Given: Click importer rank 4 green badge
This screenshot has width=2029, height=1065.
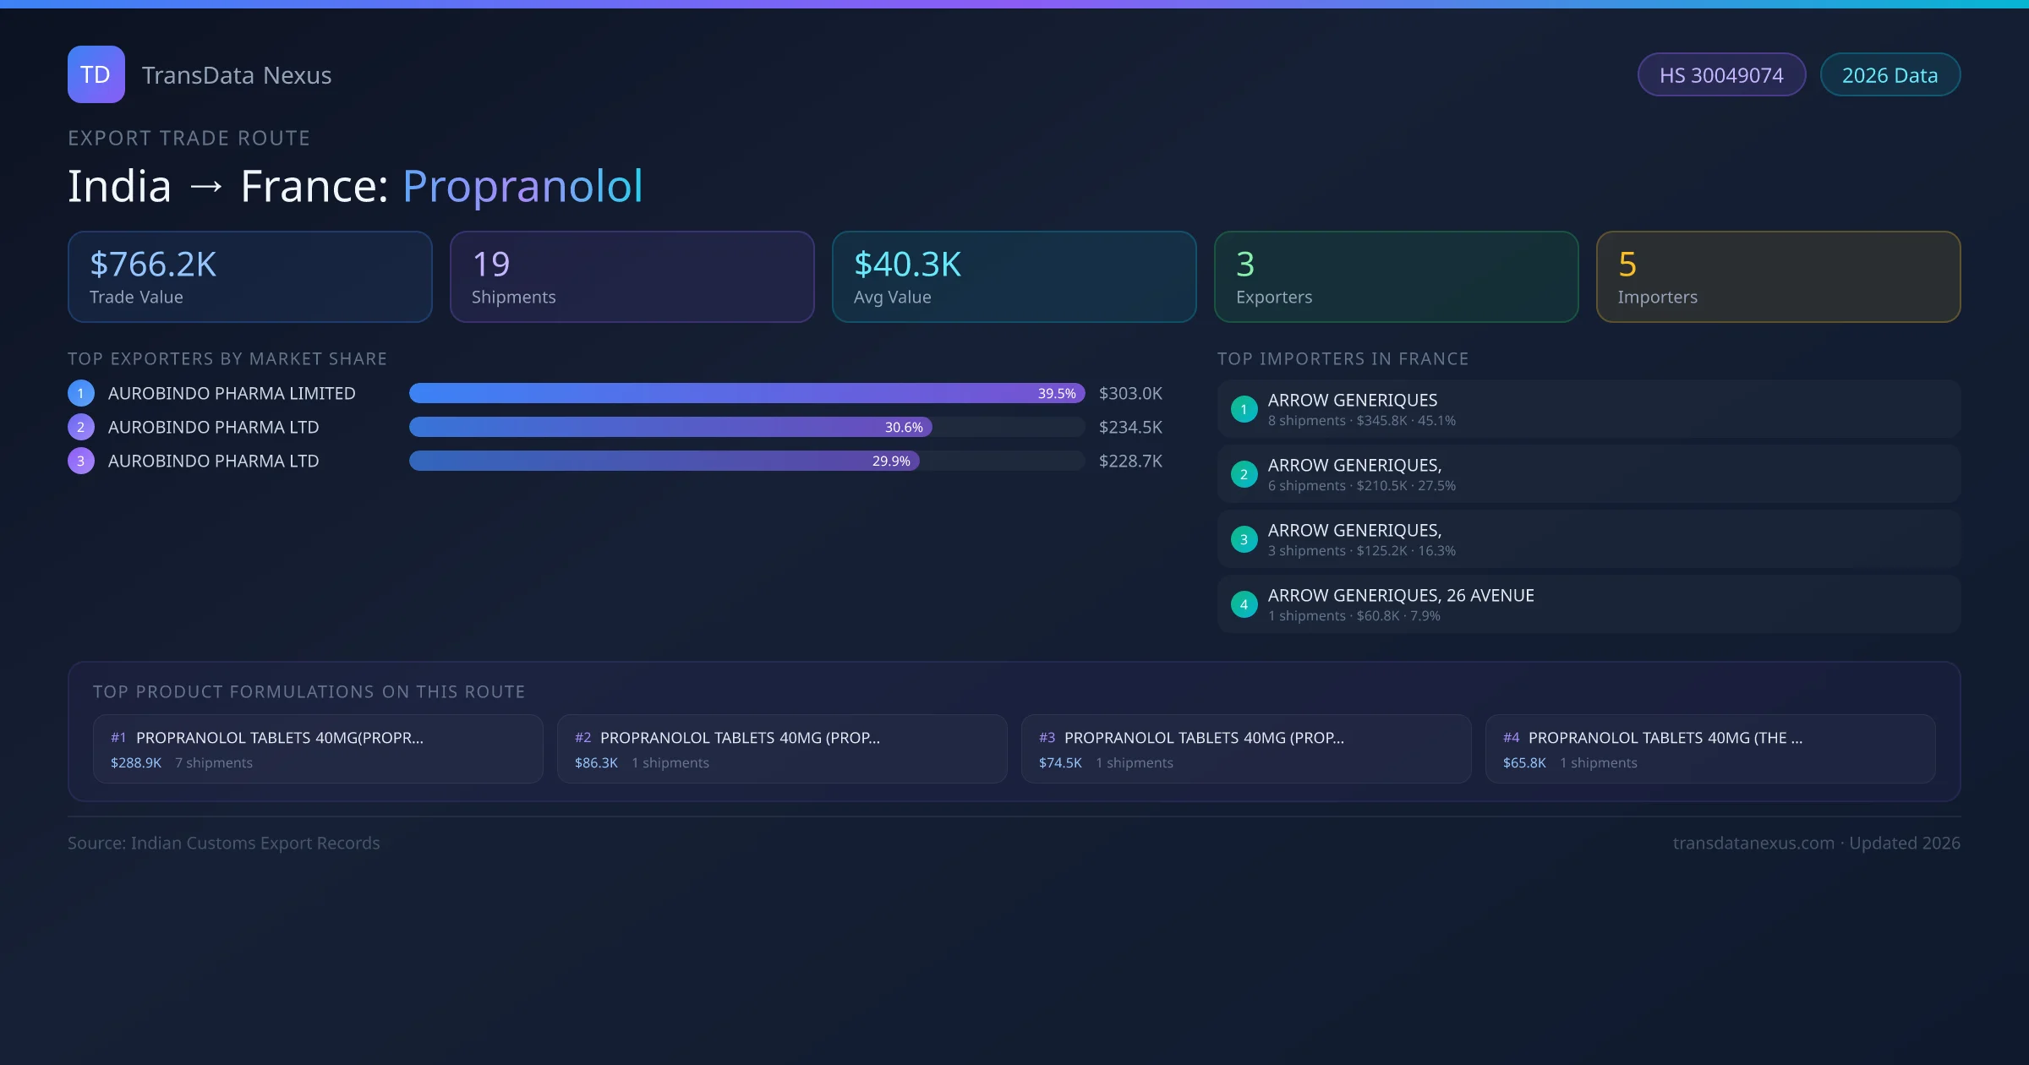Looking at the screenshot, I should tap(1244, 604).
